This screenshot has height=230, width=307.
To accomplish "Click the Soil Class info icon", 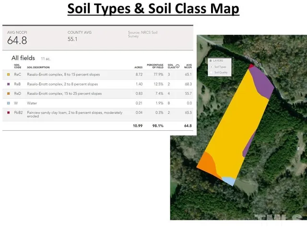I will [177, 66].
